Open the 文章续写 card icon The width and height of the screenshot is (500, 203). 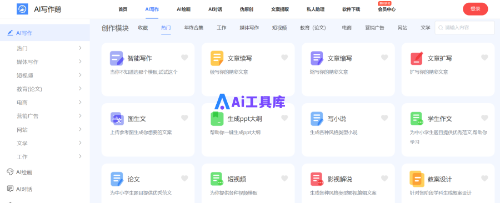click(217, 59)
